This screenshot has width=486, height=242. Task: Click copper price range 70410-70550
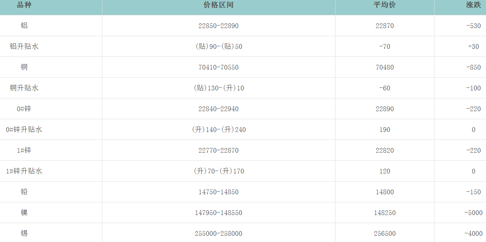(x=218, y=67)
